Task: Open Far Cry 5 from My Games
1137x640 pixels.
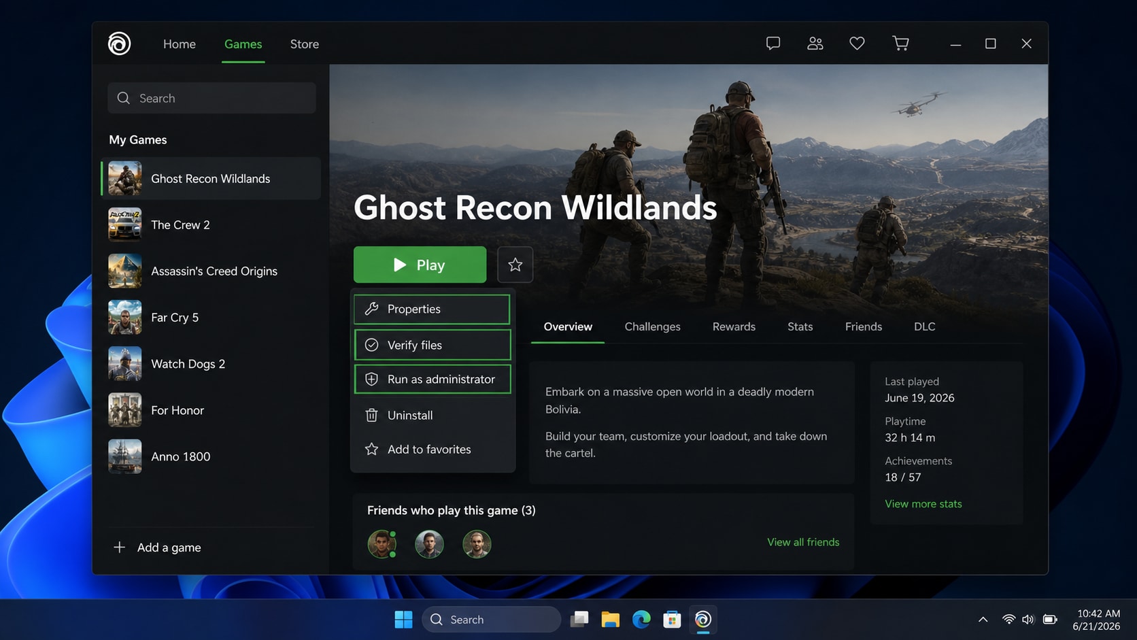Action: [x=211, y=318]
